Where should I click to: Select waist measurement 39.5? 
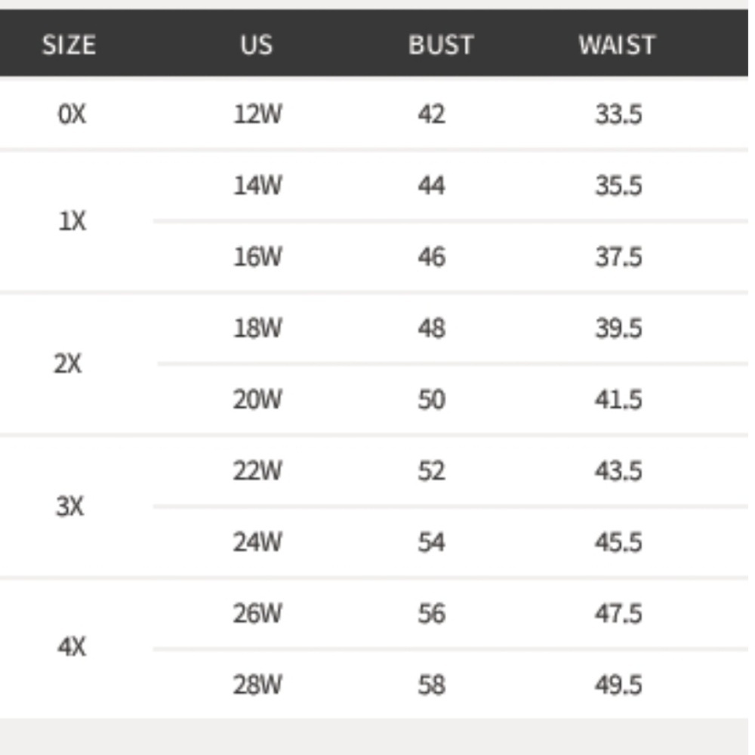pyautogui.click(x=618, y=328)
